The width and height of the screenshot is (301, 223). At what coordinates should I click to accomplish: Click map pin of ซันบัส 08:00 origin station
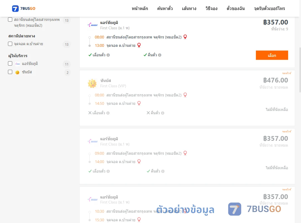185,95
